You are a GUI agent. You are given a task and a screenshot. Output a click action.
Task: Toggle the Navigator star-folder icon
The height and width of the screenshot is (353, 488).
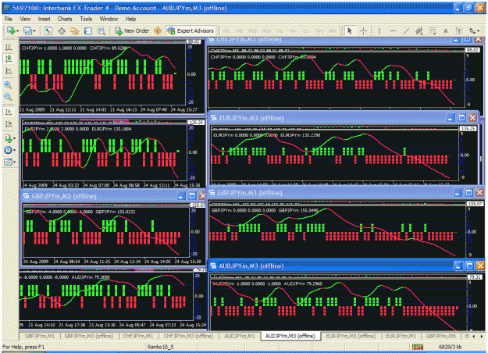(75, 30)
